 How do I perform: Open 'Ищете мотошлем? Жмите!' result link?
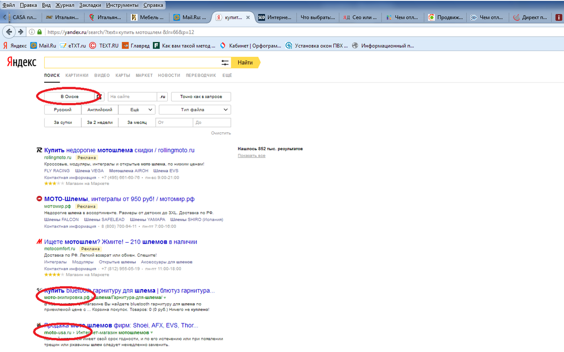tap(121, 242)
